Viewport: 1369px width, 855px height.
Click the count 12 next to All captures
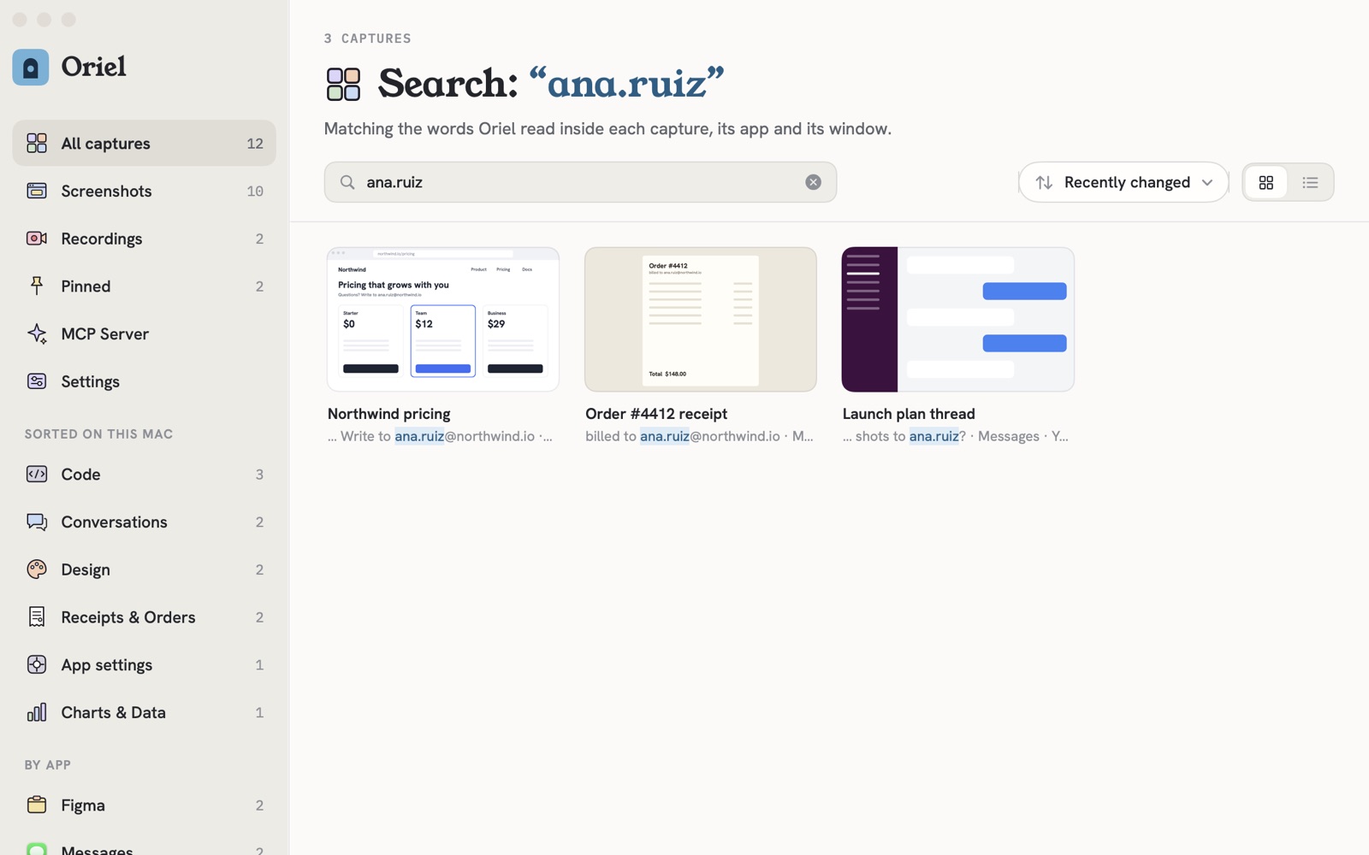(255, 143)
